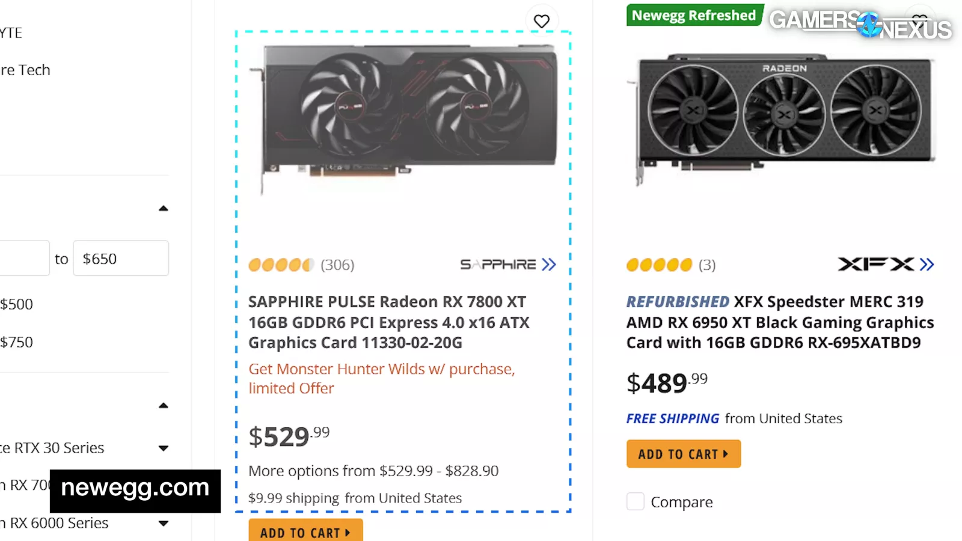Collapse the price filter section arrow
The height and width of the screenshot is (541, 962).
[164, 209]
